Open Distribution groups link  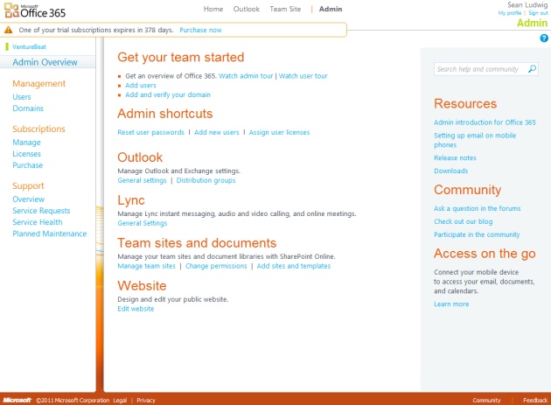coord(206,180)
